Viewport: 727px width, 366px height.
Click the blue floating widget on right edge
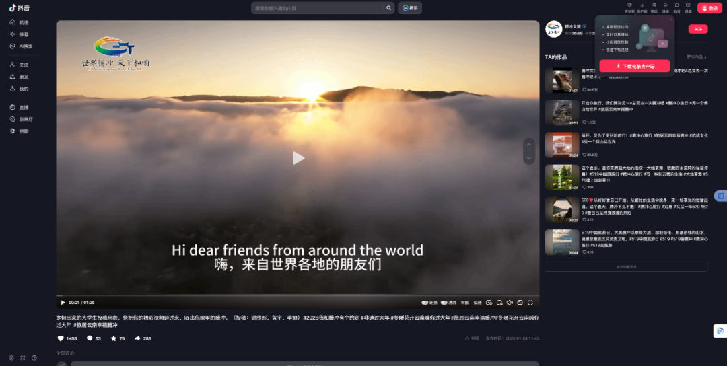[721, 196]
